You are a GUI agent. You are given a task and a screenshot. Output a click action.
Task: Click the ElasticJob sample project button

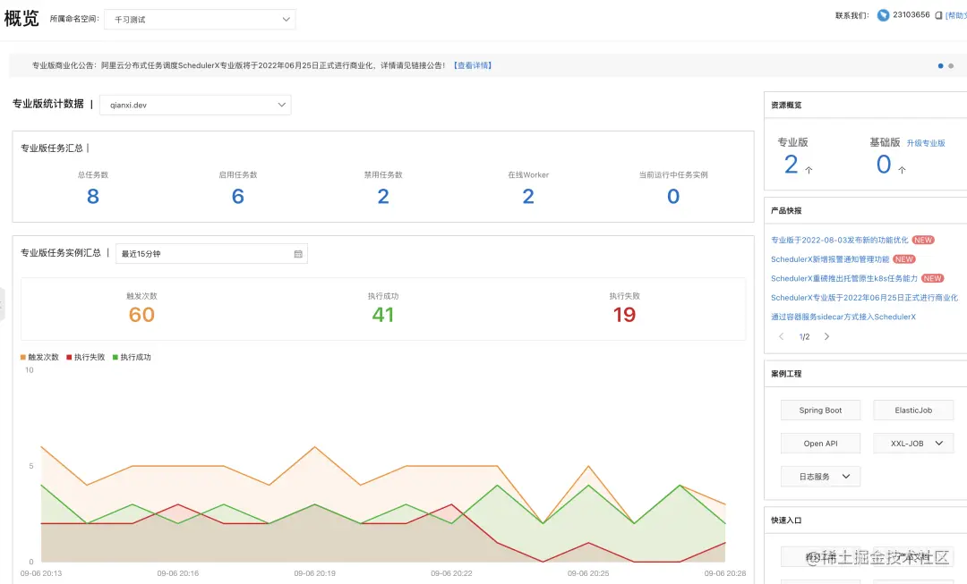pyautogui.click(x=913, y=410)
